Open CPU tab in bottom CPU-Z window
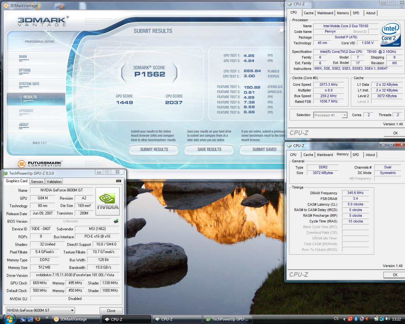This screenshot has height=324, width=405. tap(293, 155)
